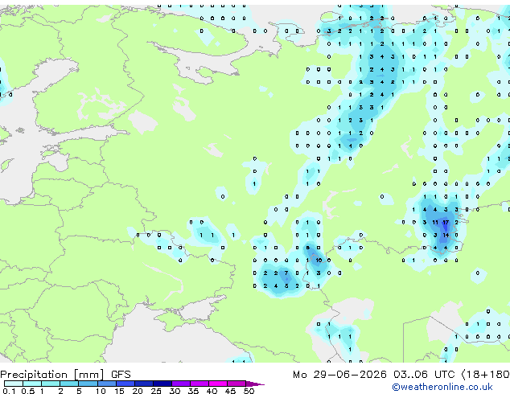
Task: Click the 'Precipitation [mm] GFS' title text
Action: click(x=65, y=375)
